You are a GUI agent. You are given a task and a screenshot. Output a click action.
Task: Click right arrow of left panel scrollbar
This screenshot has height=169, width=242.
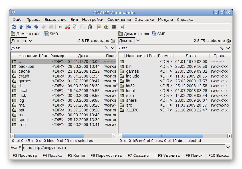[x=114, y=136]
